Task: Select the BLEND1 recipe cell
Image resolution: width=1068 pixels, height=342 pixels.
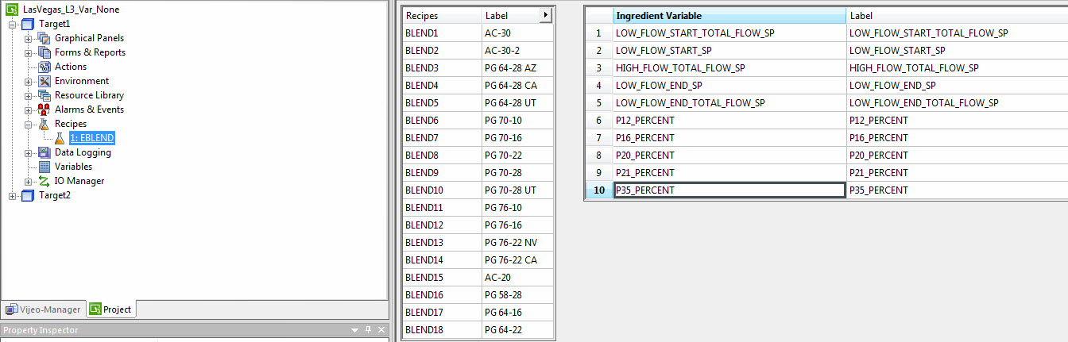Action: (442, 33)
